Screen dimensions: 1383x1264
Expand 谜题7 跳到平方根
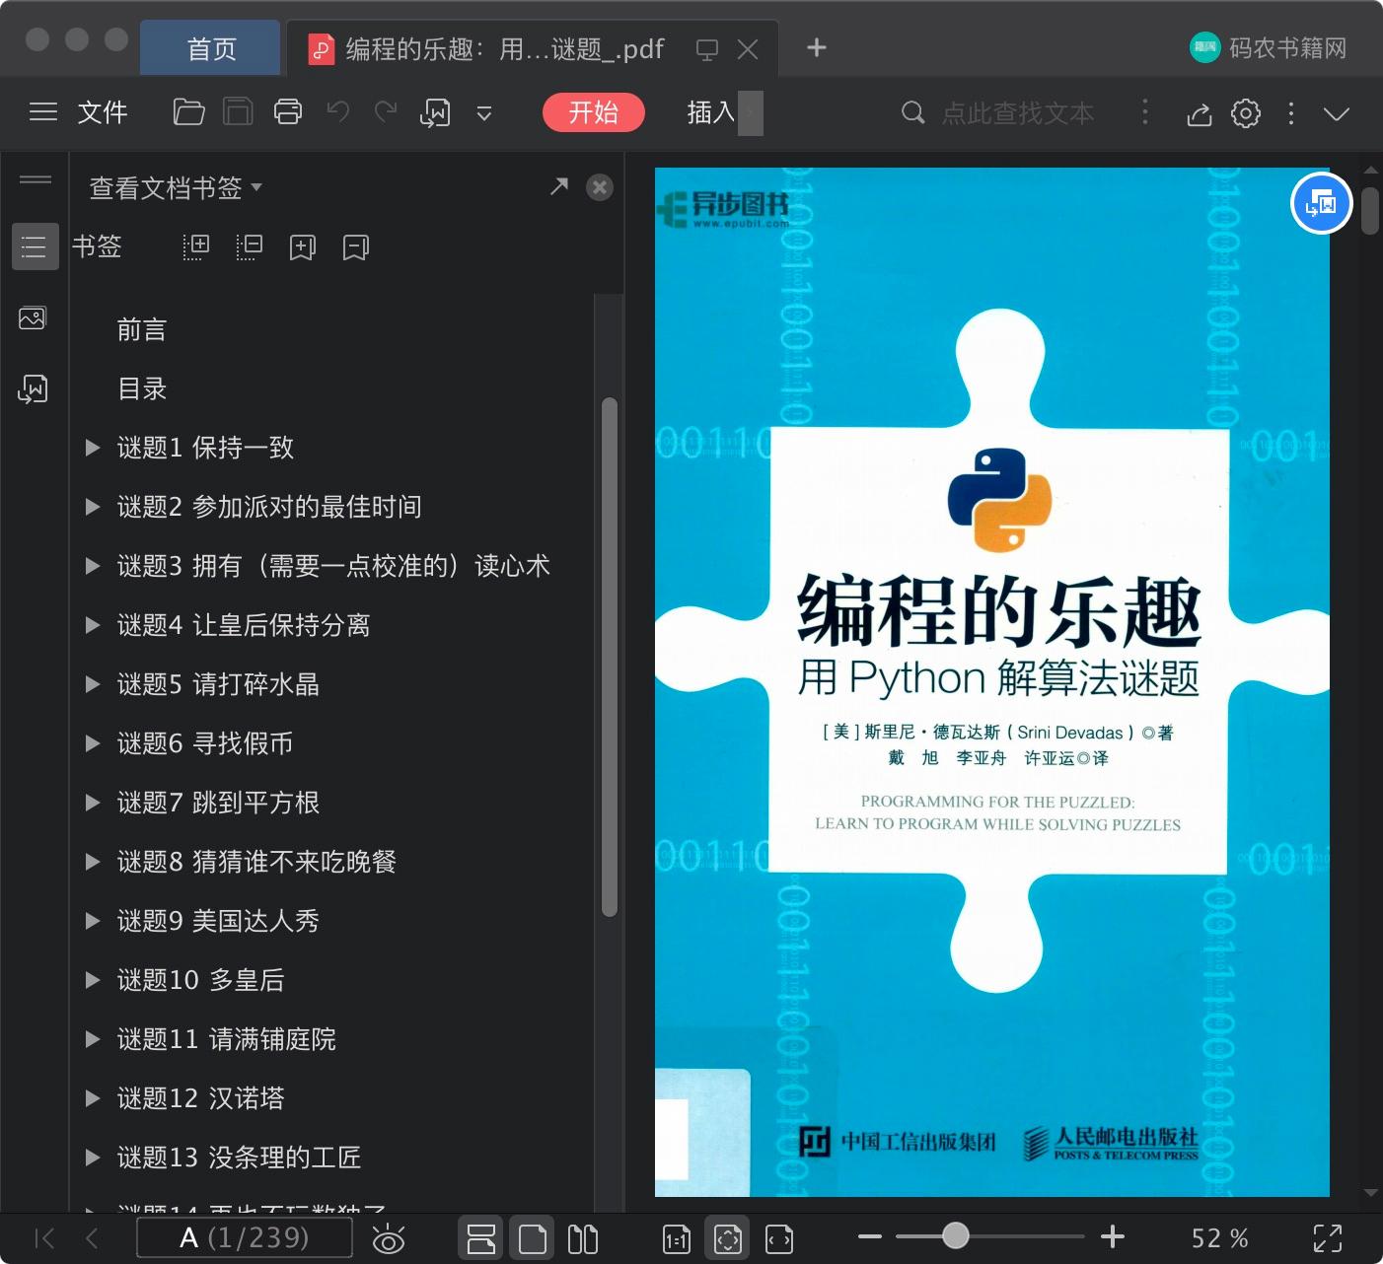93,803
